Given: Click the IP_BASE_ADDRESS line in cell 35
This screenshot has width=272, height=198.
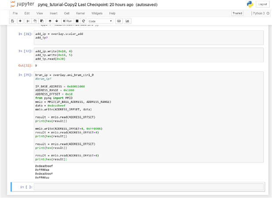Looking at the screenshot, I should [x=60, y=86].
